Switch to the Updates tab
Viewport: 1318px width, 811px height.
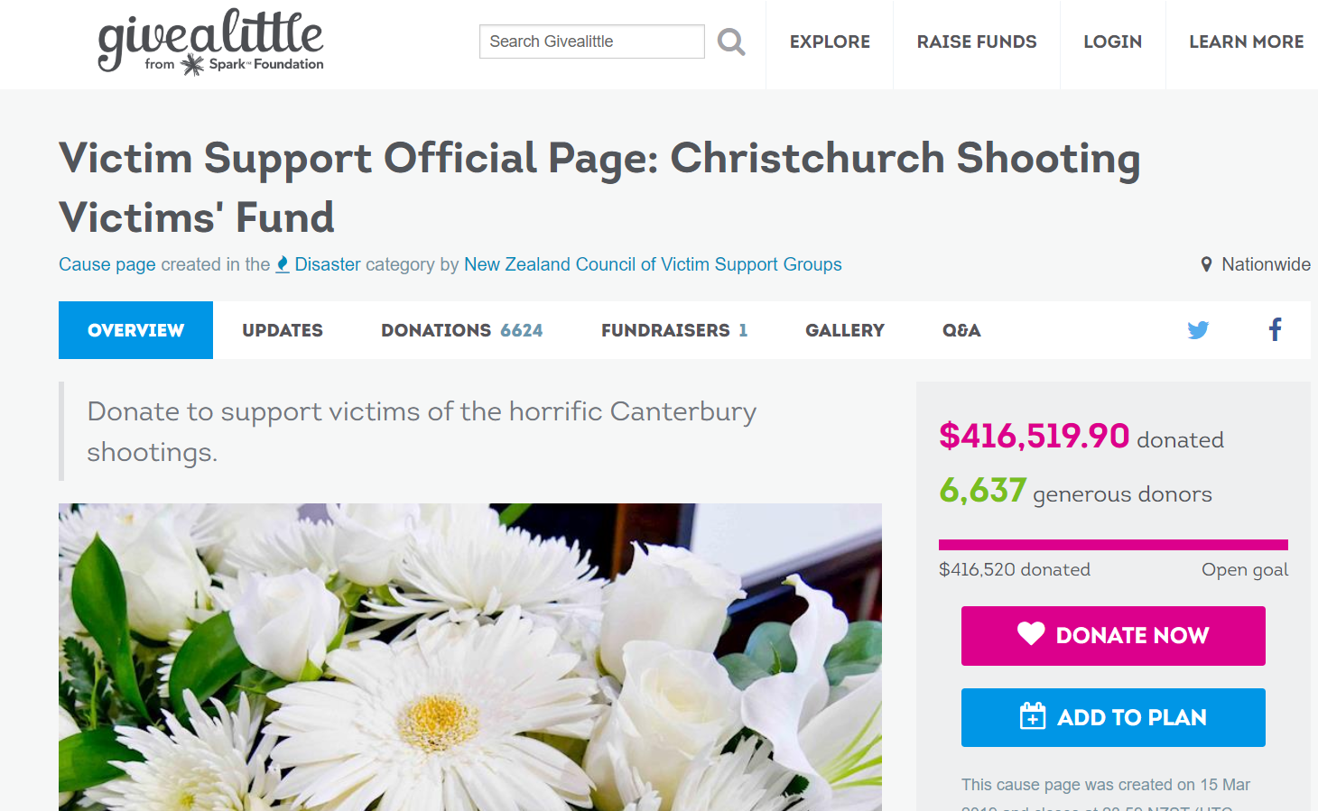click(283, 330)
